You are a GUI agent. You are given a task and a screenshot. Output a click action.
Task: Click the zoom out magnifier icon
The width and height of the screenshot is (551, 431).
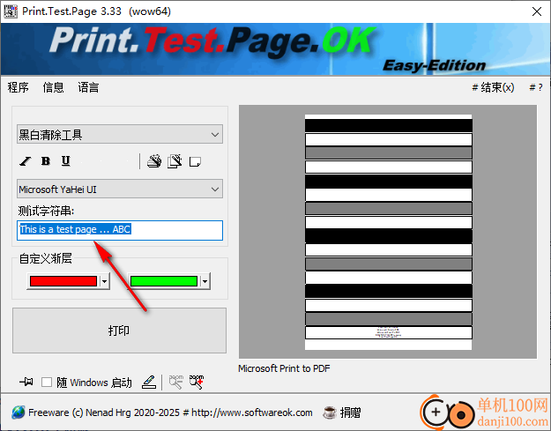point(176,382)
